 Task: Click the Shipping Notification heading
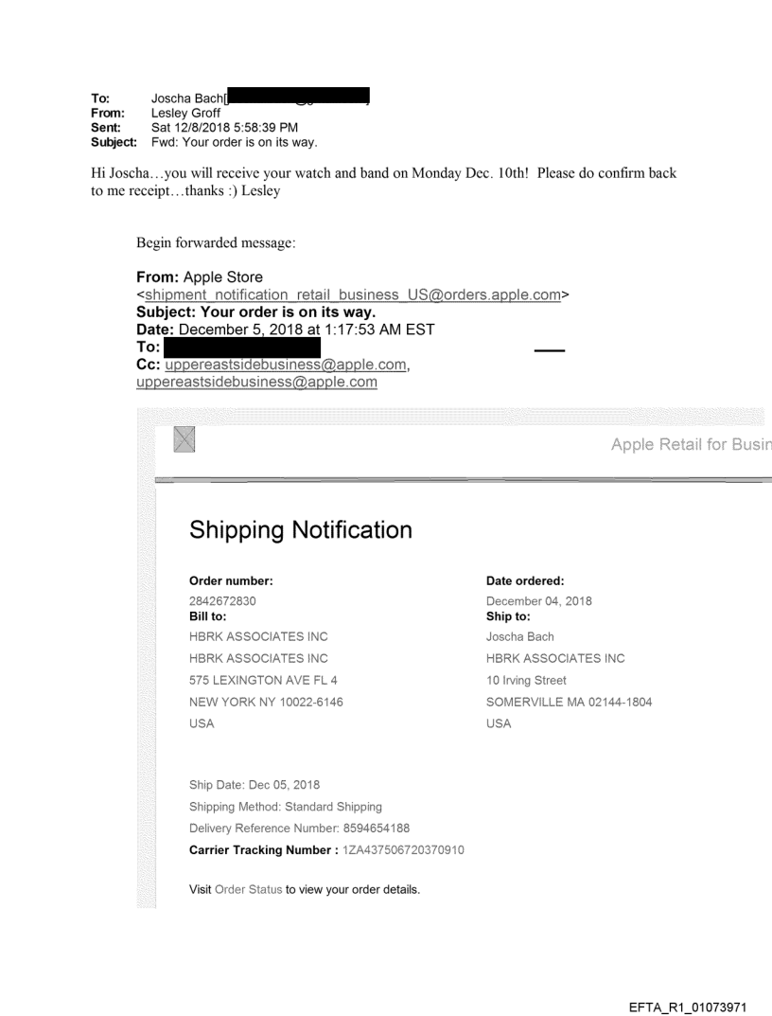pyautogui.click(x=301, y=530)
